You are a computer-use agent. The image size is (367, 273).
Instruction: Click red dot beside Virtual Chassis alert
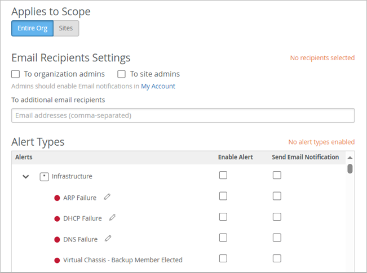pyautogui.click(x=57, y=261)
